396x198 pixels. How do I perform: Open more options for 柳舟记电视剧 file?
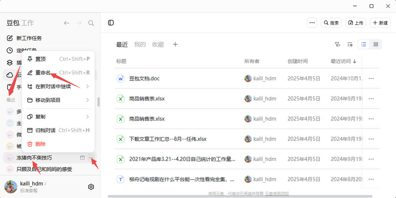tap(371, 180)
